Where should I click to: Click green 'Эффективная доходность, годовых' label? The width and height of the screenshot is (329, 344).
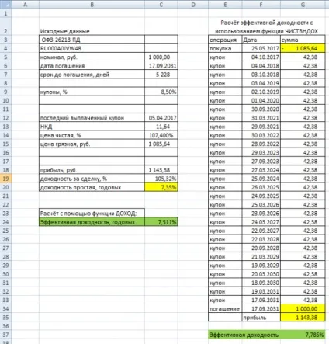(x=92, y=222)
